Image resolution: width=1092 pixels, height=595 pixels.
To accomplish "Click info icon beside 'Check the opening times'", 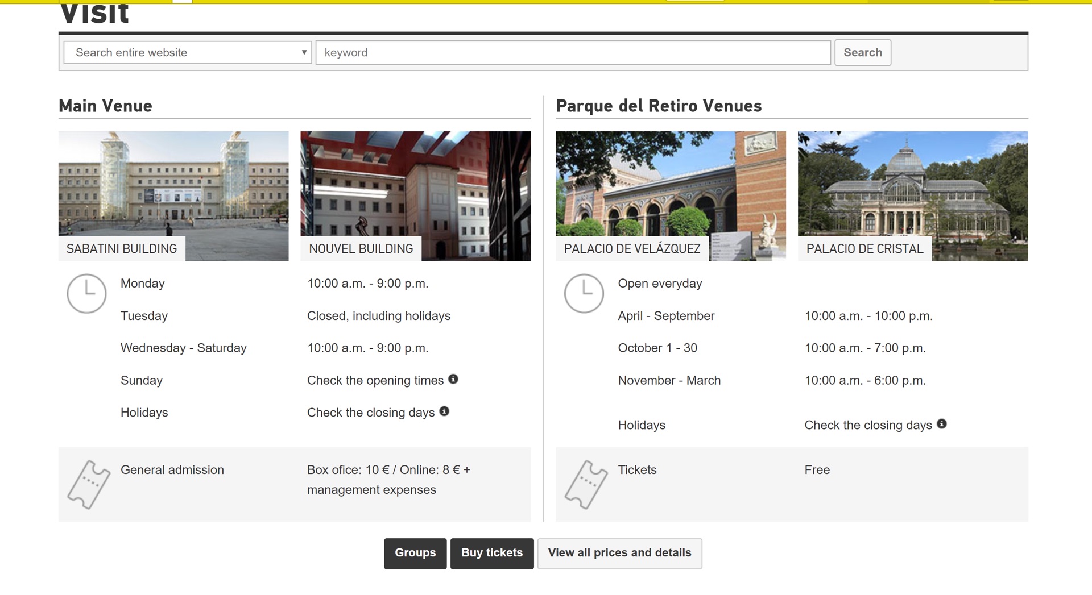I will click(453, 379).
